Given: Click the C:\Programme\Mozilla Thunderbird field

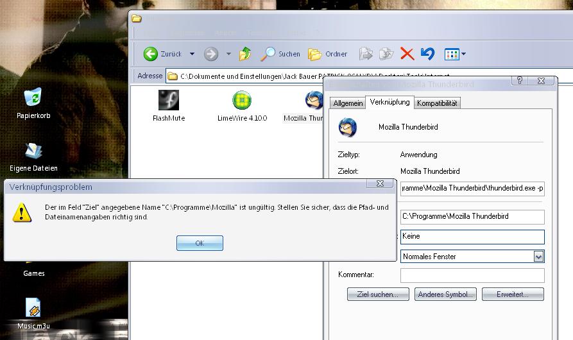Looking at the screenshot, I should [x=472, y=217].
